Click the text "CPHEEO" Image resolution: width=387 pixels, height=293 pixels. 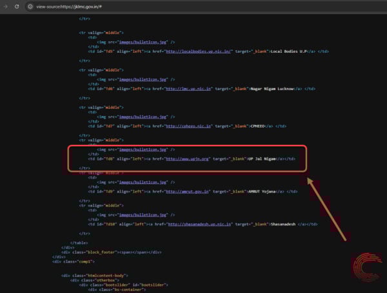point(257,126)
